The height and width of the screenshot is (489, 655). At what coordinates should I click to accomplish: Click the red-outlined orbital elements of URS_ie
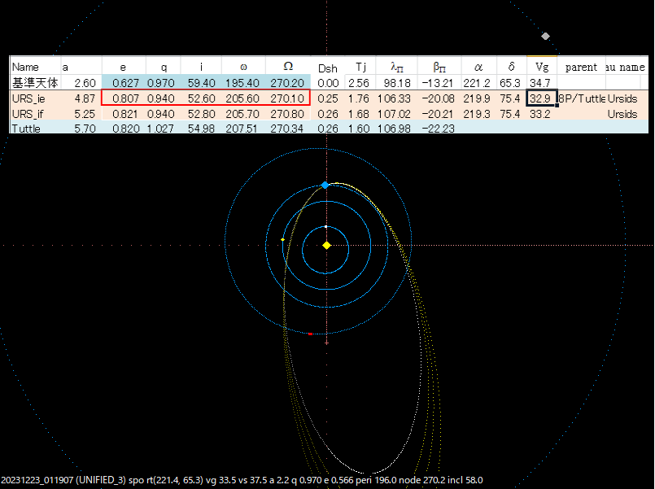203,99
